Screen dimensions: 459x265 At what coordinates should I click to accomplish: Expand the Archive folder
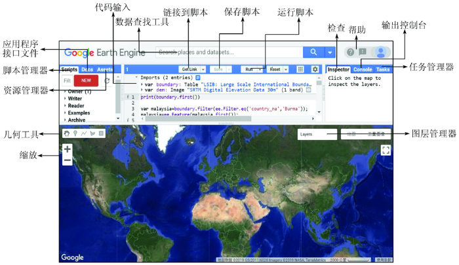[x=65, y=120]
